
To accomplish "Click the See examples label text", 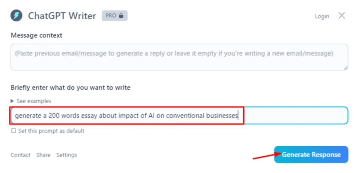I will (34, 101).
